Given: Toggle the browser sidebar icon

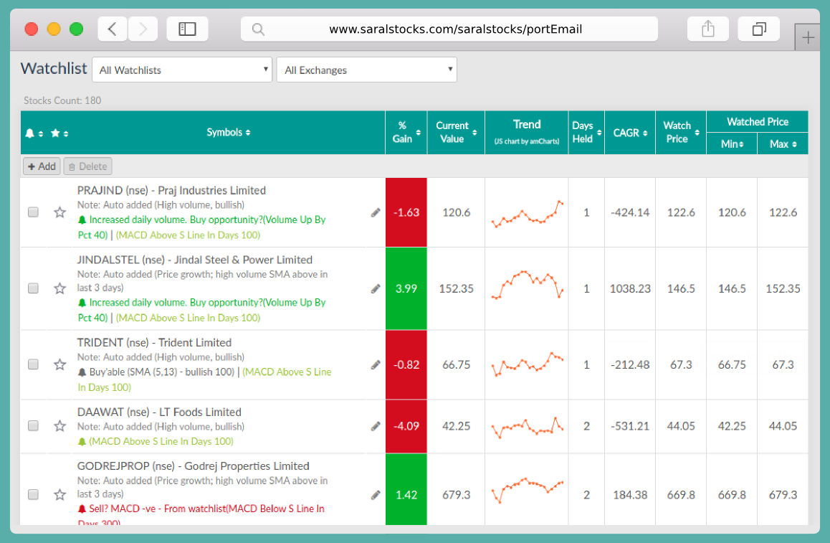Looking at the screenshot, I should tap(187, 29).
